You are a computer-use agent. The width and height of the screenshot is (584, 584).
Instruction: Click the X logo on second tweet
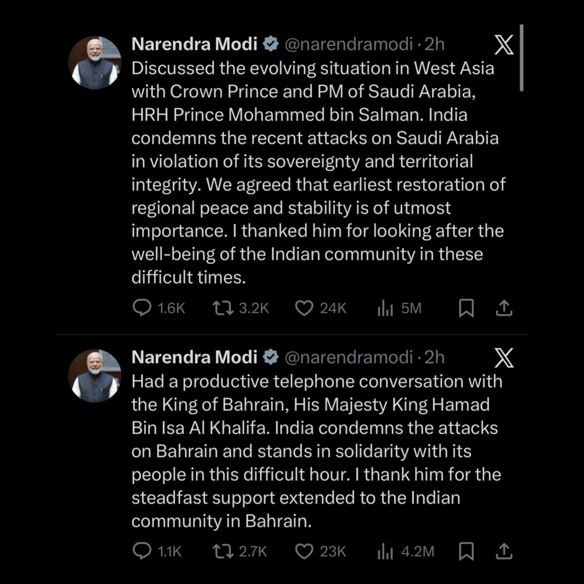(504, 358)
